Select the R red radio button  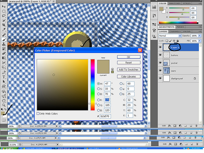point(98,100)
